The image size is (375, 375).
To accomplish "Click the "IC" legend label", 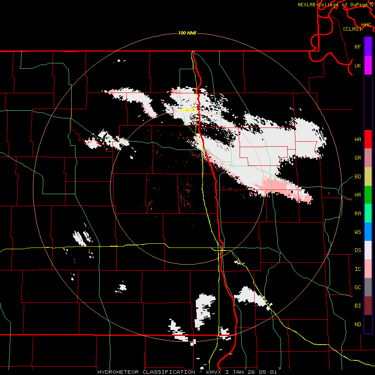I will click(357, 269).
